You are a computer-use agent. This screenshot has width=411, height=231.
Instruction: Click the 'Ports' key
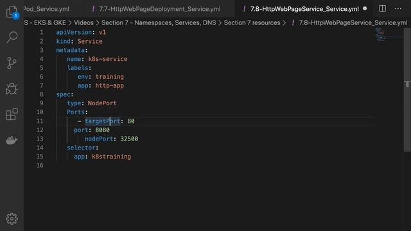(76, 112)
